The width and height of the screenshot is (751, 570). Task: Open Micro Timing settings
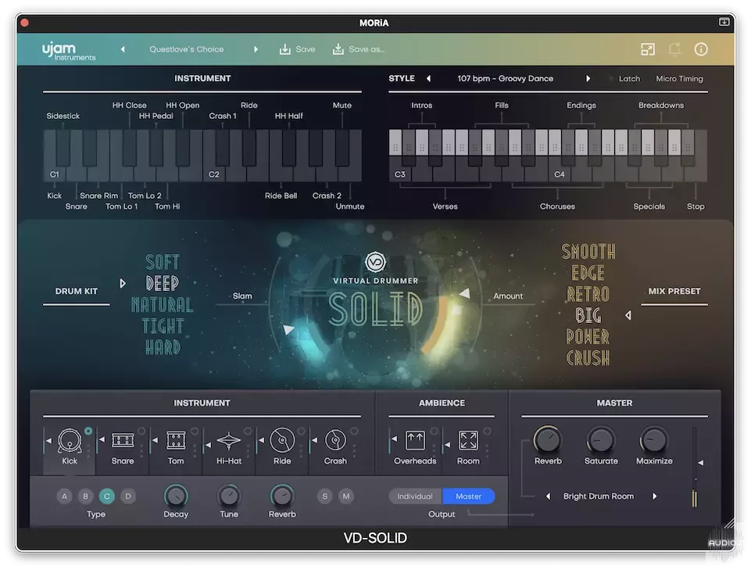[679, 79]
